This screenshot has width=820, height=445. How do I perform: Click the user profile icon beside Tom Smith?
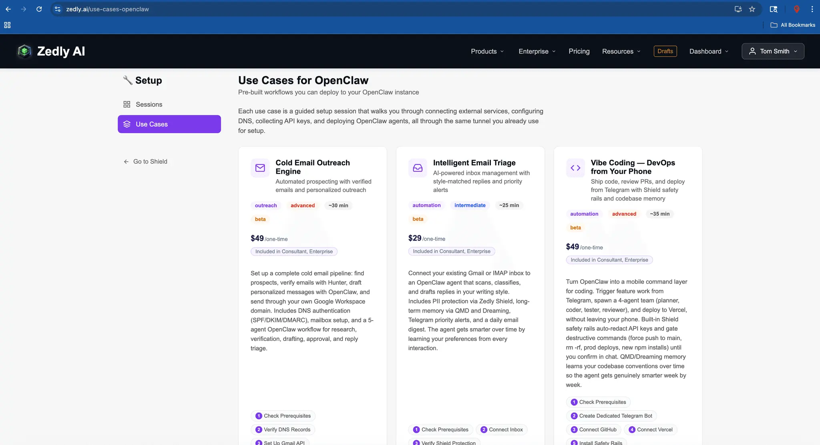pos(752,51)
